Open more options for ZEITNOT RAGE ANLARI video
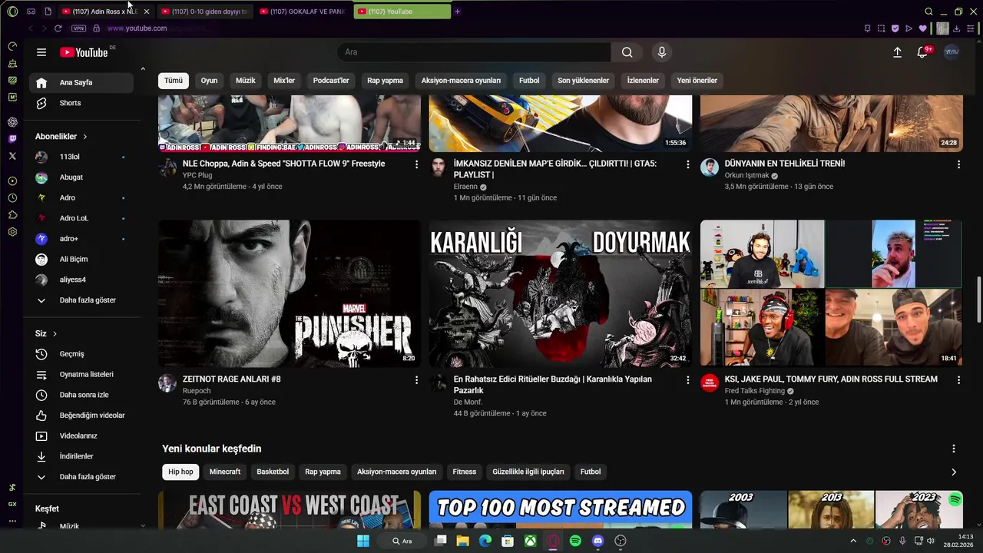 point(417,380)
